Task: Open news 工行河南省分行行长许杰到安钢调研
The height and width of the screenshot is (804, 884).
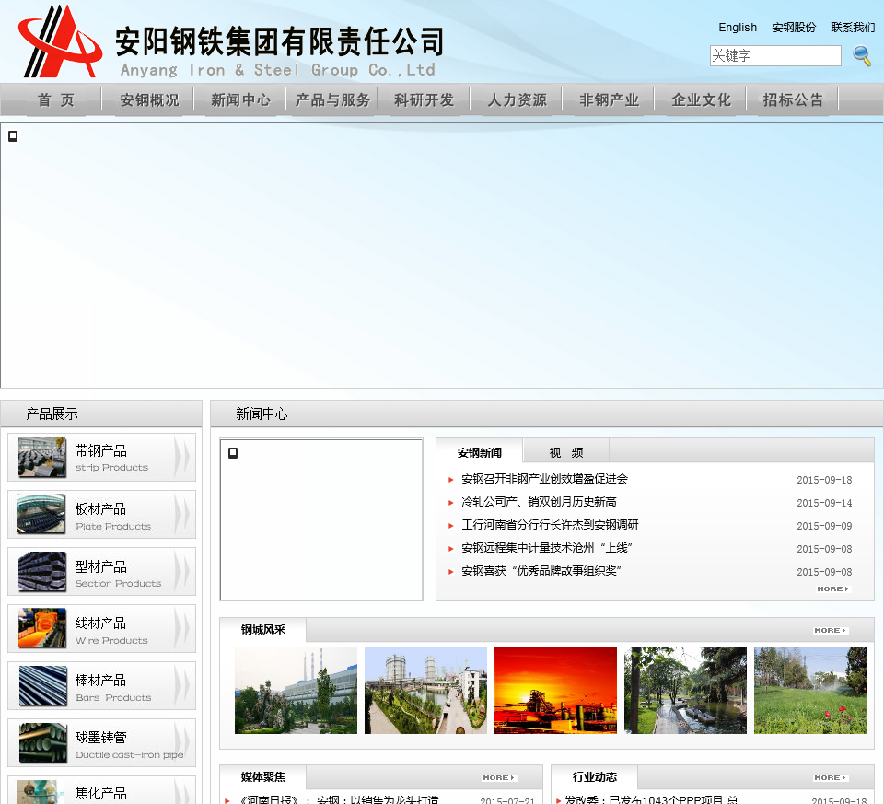Action: 551,525
